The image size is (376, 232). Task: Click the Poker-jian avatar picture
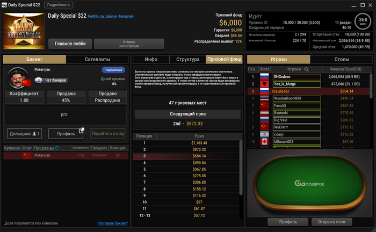[17, 78]
